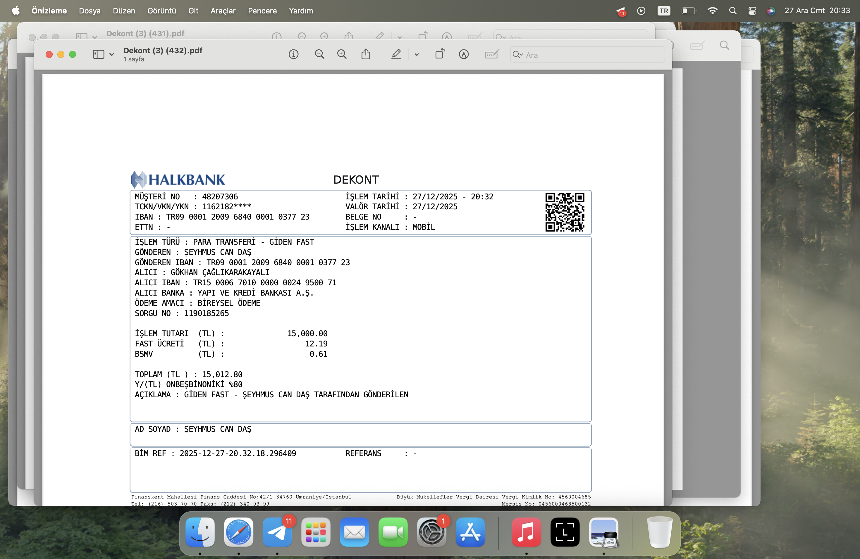Click the DEKONT heading
Image resolution: width=860 pixels, height=559 pixels.
coord(356,180)
